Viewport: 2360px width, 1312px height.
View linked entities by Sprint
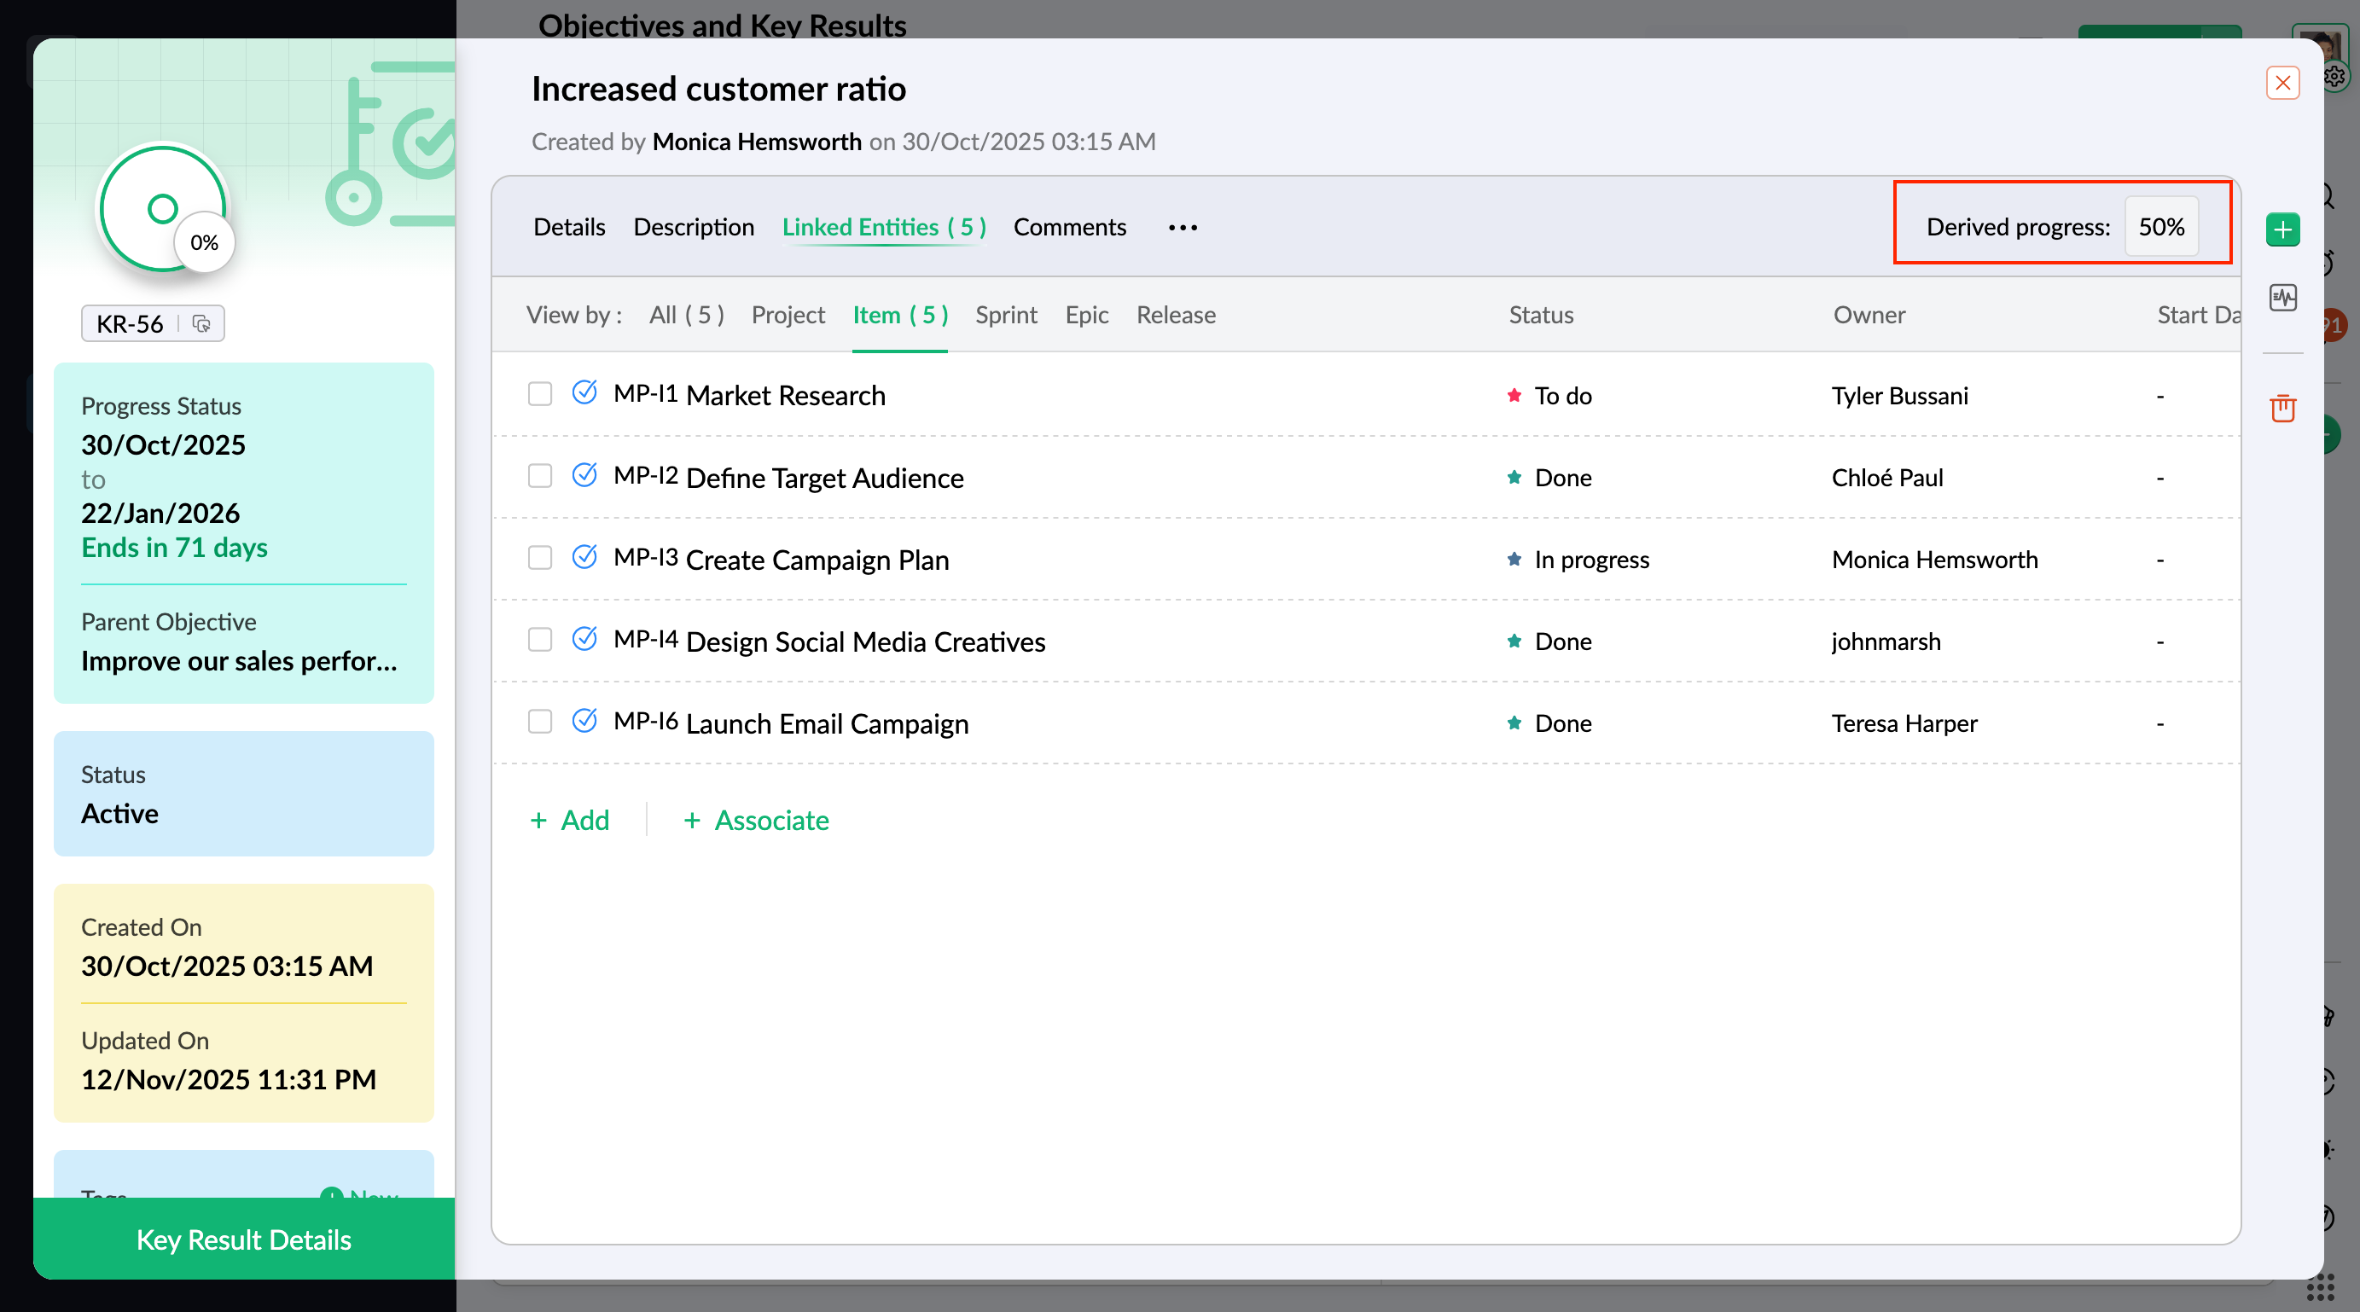tap(1005, 315)
